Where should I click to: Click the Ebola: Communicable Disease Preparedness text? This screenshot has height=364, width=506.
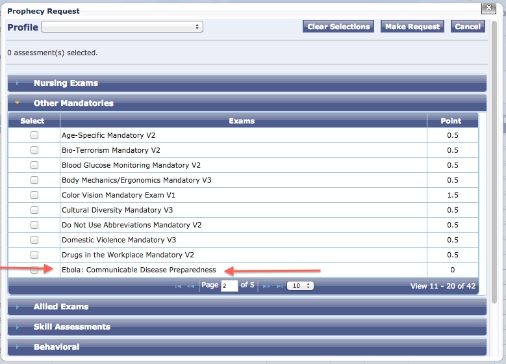[x=139, y=270]
